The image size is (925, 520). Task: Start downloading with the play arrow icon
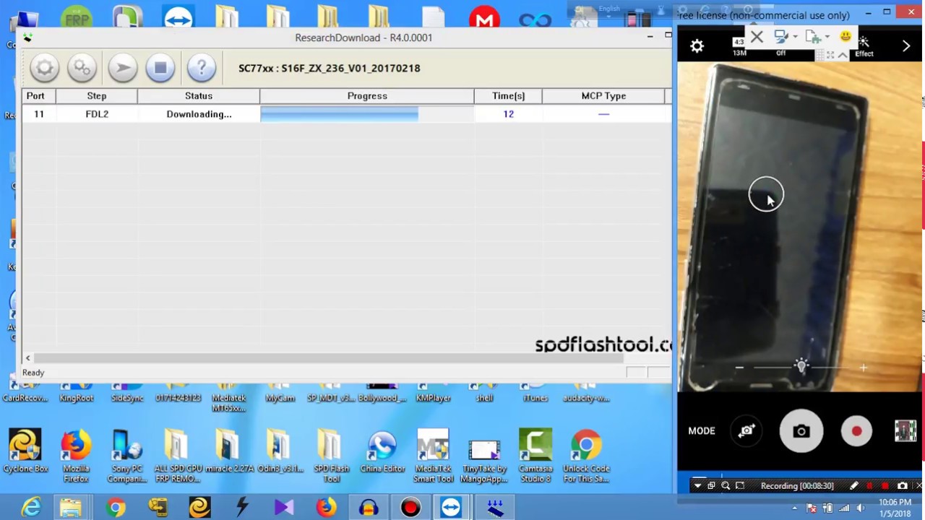[x=122, y=68]
